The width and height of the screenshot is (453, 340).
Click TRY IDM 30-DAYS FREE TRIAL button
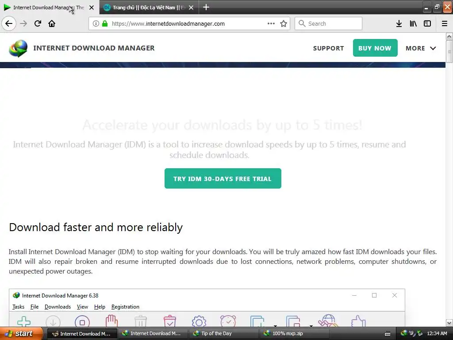pyautogui.click(x=223, y=178)
